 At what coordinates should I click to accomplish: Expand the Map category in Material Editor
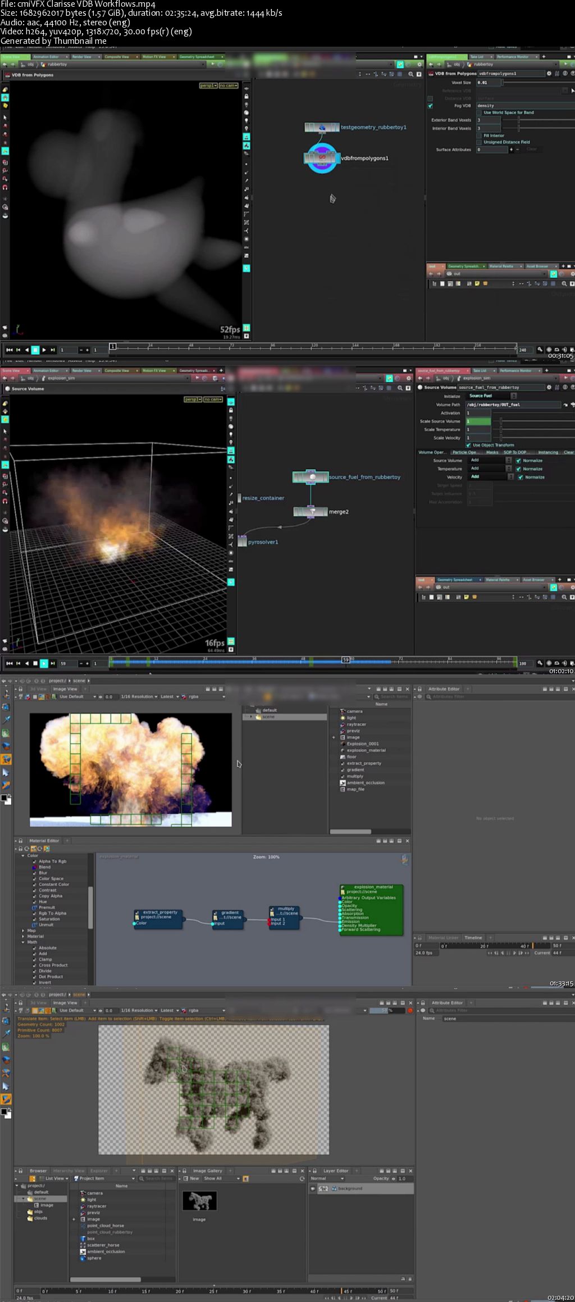click(x=22, y=931)
